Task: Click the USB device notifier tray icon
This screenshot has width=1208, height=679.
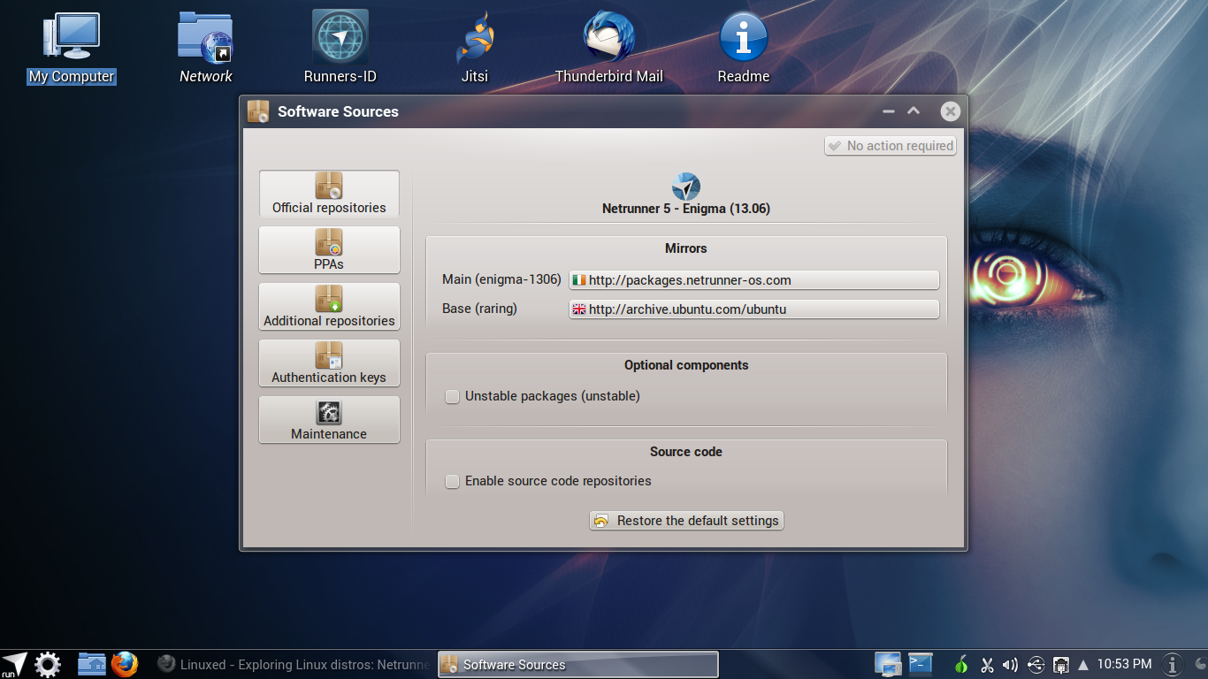Action: [1036, 664]
